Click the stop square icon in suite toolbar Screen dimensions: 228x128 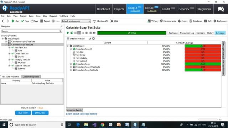[75, 33]
